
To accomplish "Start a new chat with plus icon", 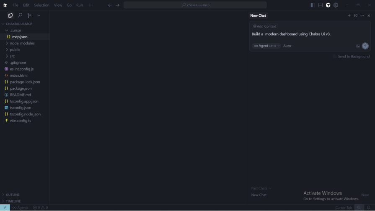I will [349, 16].
